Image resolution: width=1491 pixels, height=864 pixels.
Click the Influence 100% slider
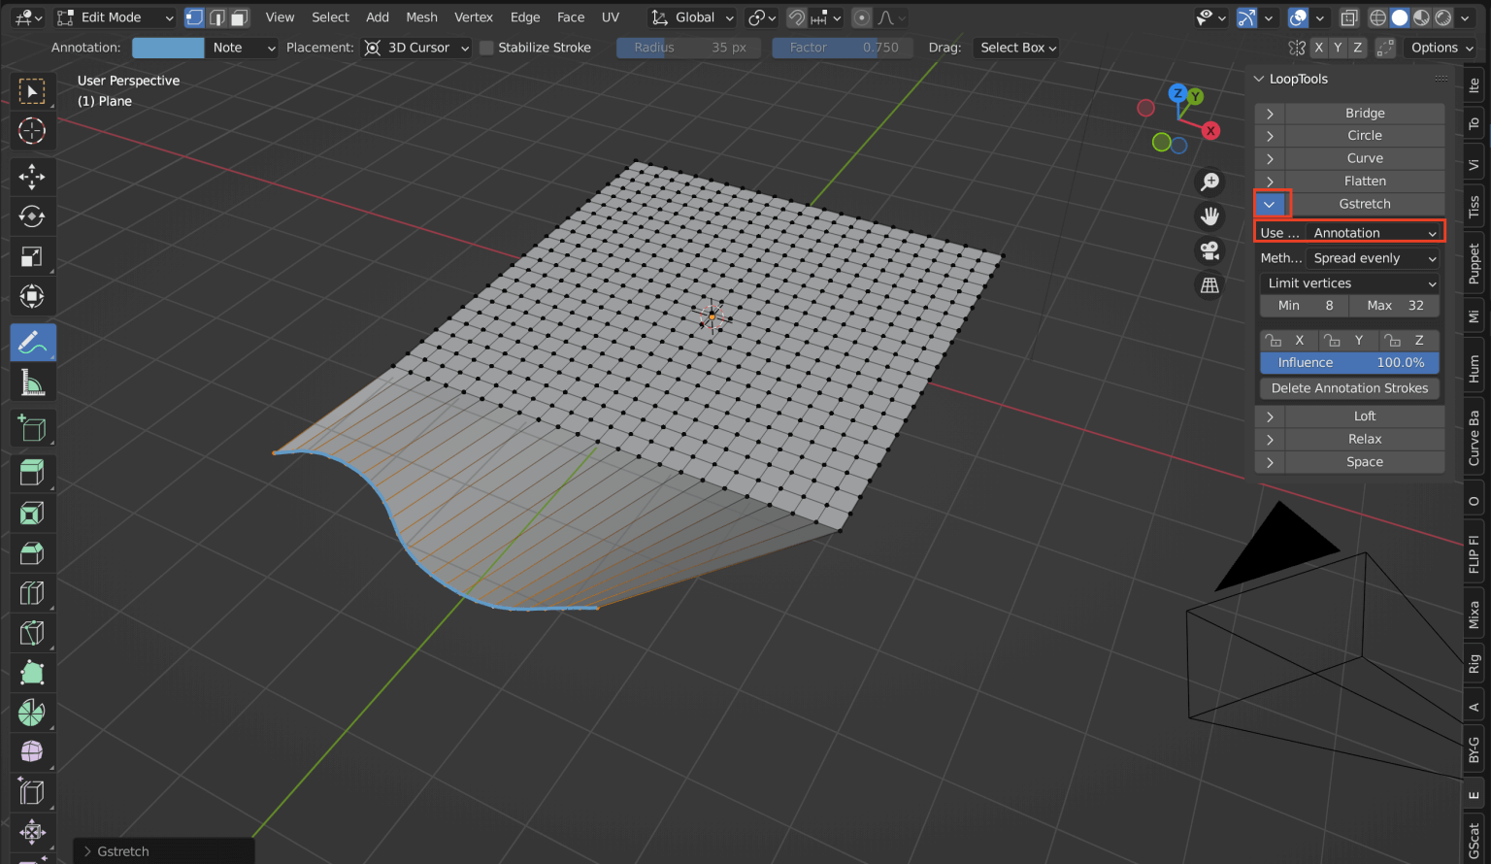pyautogui.click(x=1349, y=362)
